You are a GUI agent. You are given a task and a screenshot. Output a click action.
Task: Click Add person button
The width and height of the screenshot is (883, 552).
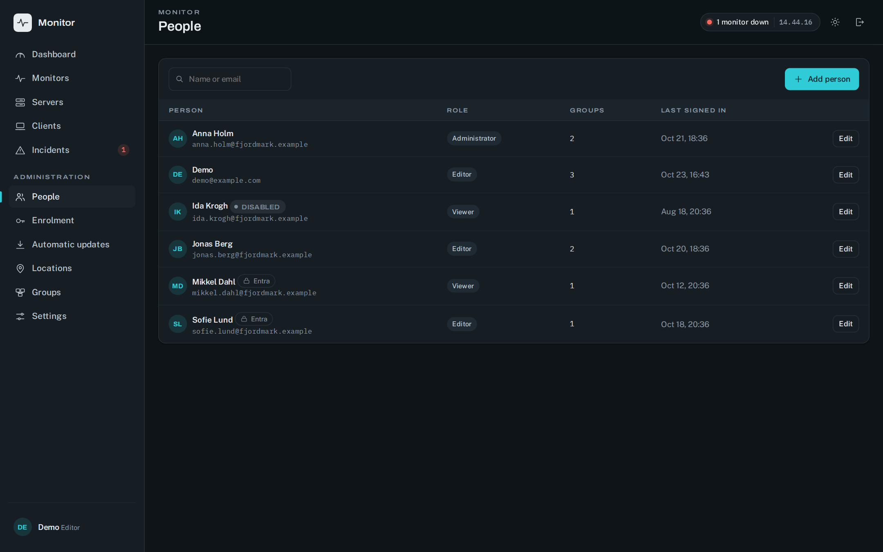tap(822, 79)
